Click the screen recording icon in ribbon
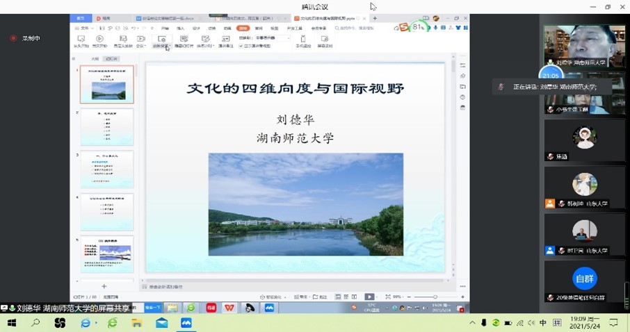The width and height of the screenshot is (630, 332). pos(325,40)
